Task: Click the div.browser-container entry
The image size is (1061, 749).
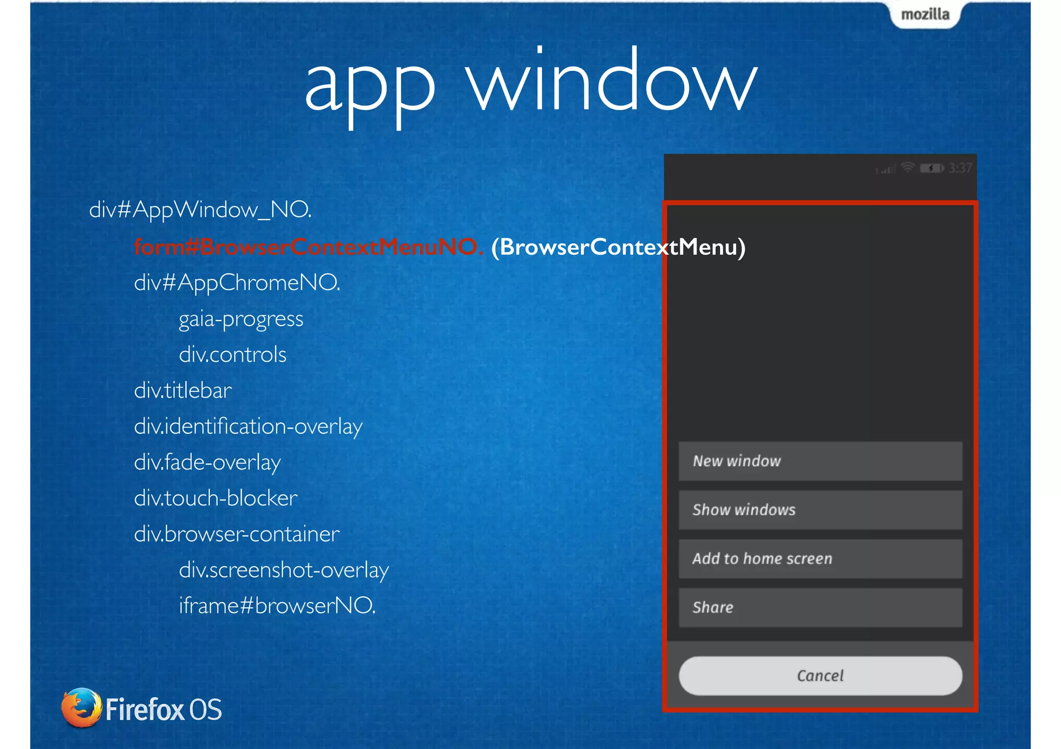Action: [237, 534]
